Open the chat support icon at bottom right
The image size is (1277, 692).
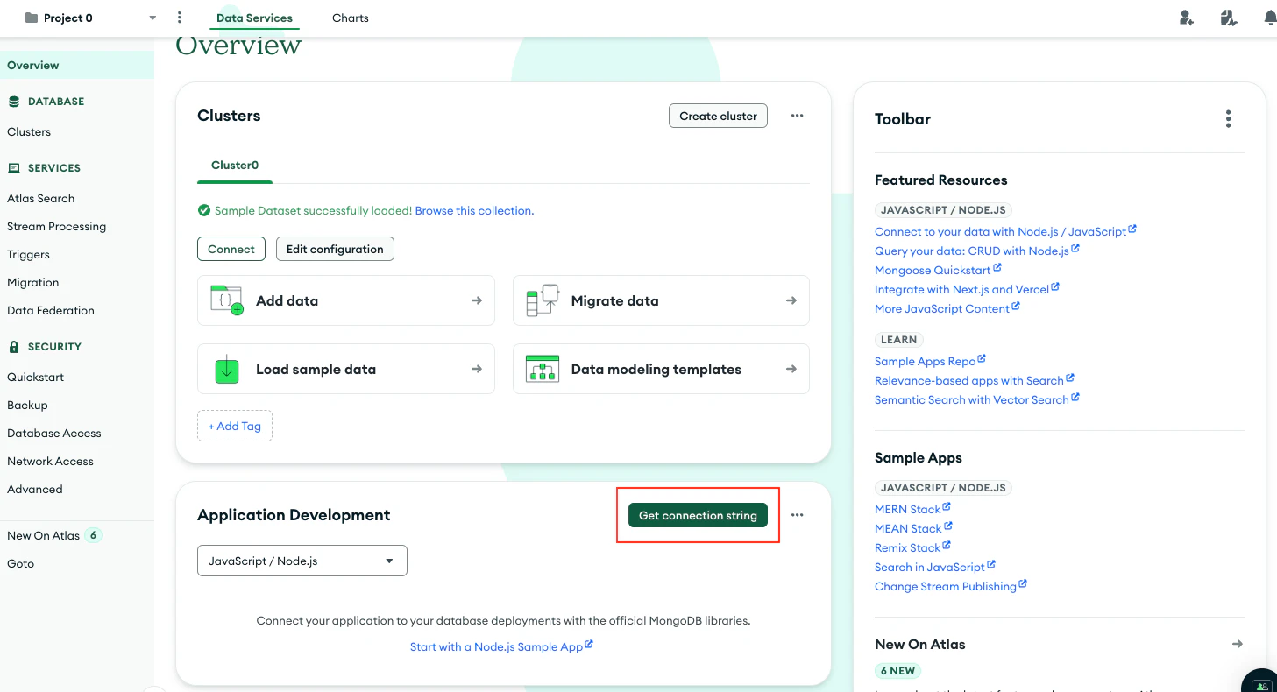pos(1261,684)
